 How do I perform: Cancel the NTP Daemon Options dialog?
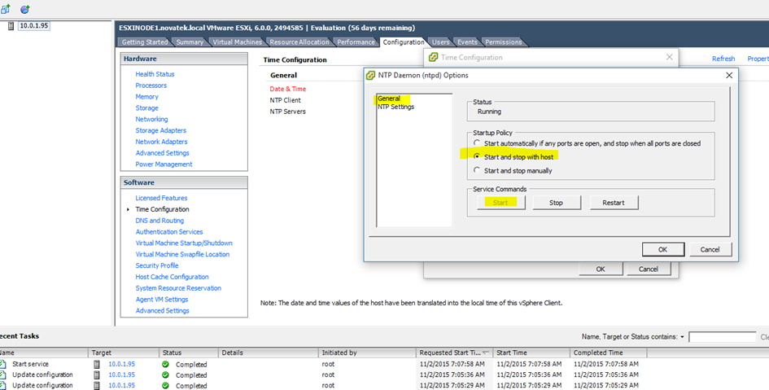pos(710,249)
